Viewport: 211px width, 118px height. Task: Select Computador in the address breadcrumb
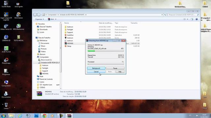(x=52, y=15)
